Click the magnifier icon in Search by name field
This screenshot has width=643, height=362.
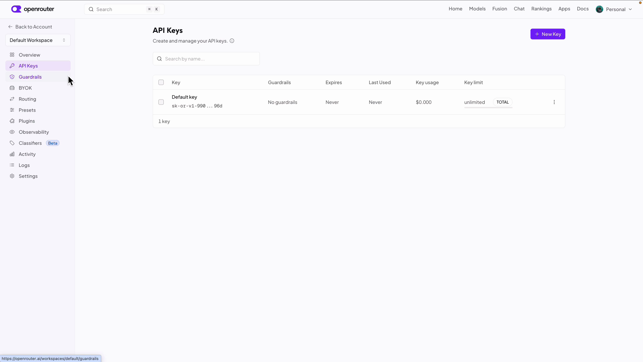click(159, 59)
